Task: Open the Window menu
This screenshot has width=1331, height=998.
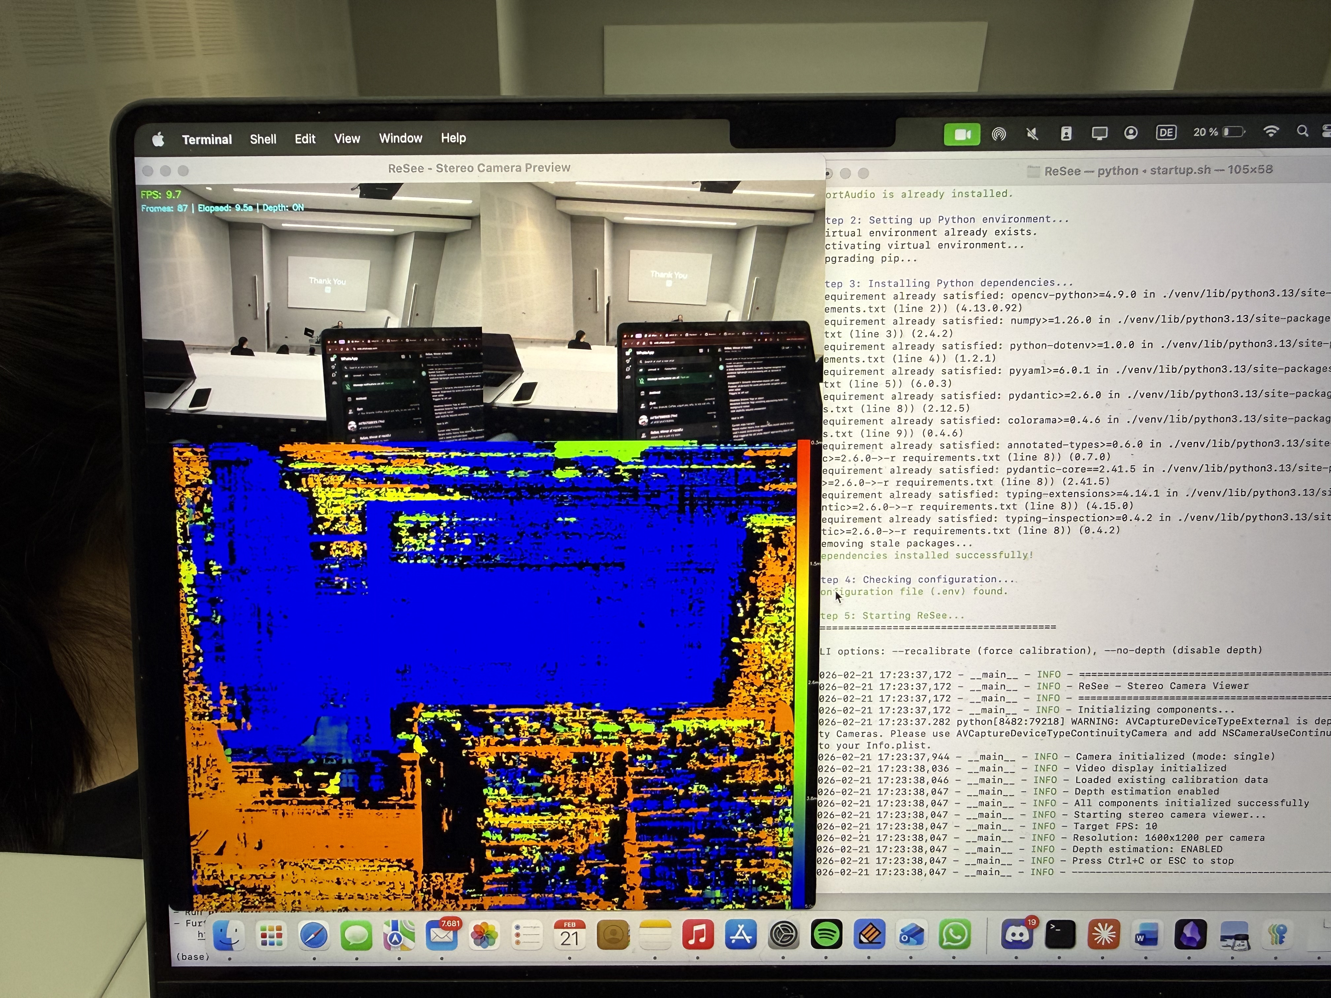Action: [x=400, y=138]
